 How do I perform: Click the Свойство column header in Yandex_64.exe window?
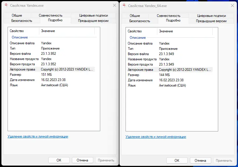click(135, 31)
